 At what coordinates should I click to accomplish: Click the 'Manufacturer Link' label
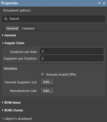(23, 91)
